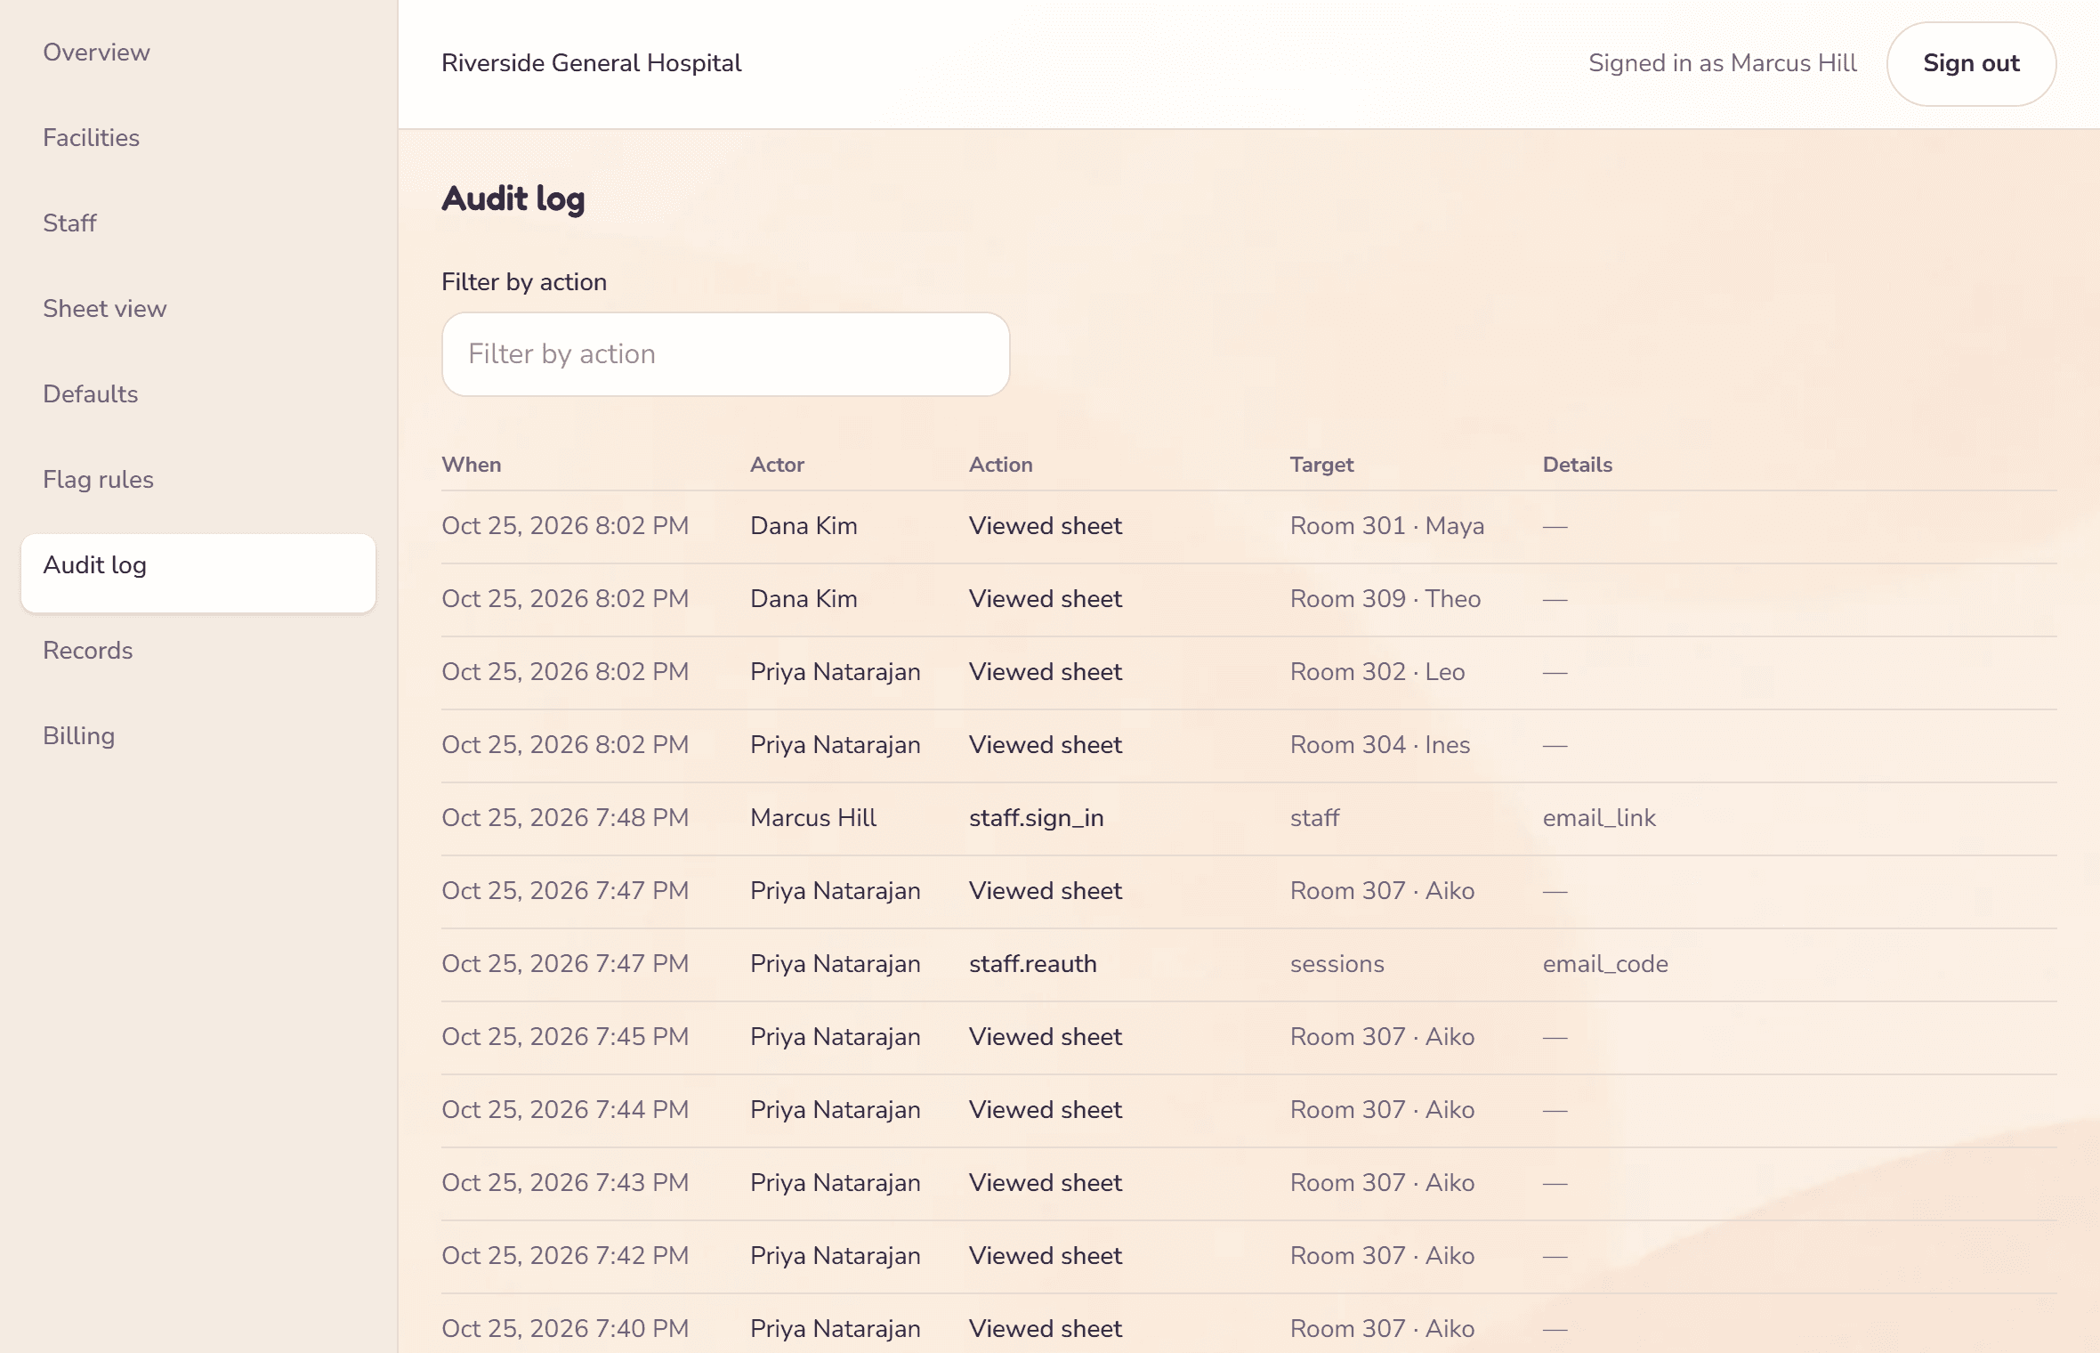Click the Target column header
This screenshot has height=1353, width=2100.
(1321, 465)
